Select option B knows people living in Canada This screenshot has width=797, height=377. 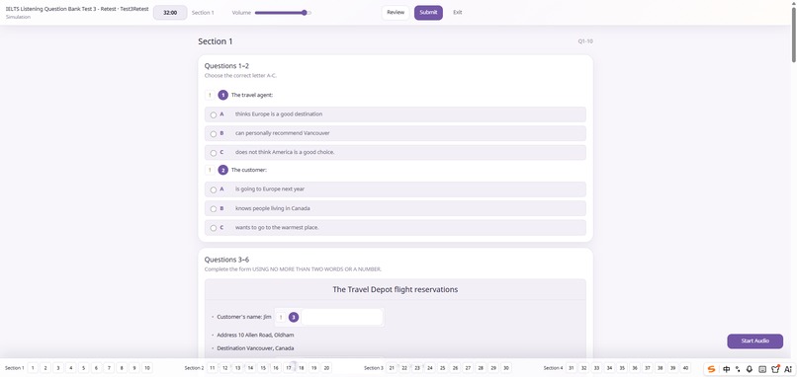(395, 208)
